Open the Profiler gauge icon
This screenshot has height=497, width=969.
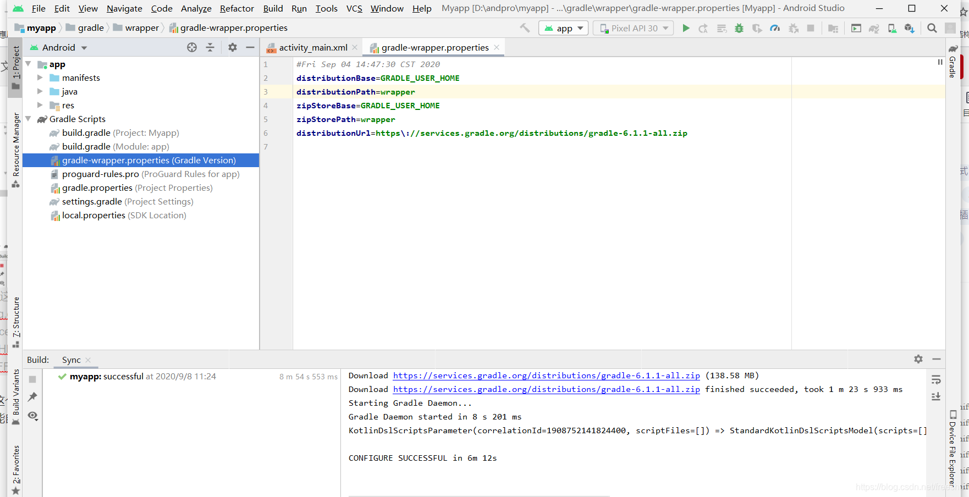(775, 28)
